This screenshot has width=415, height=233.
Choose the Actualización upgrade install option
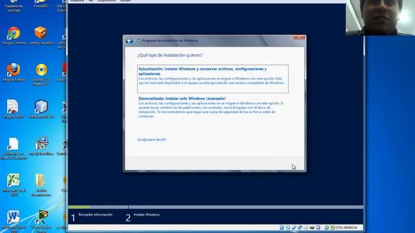click(213, 79)
